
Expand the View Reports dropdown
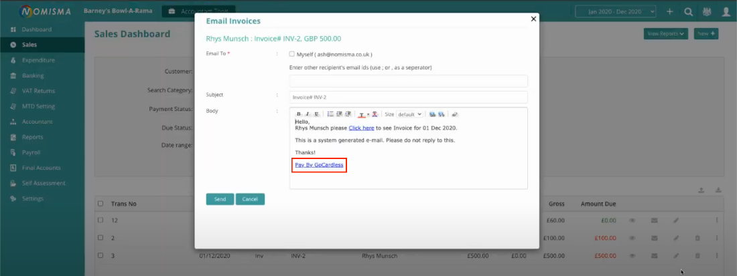[x=666, y=33]
